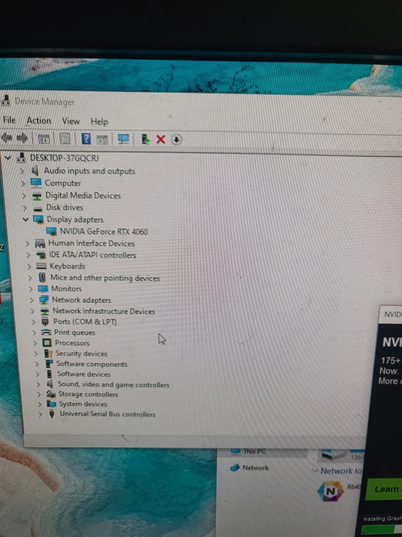Image resolution: width=402 pixels, height=537 pixels.
Task: Click the Back arrow in Device Manager toolbar
Action: (x=6, y=138)
